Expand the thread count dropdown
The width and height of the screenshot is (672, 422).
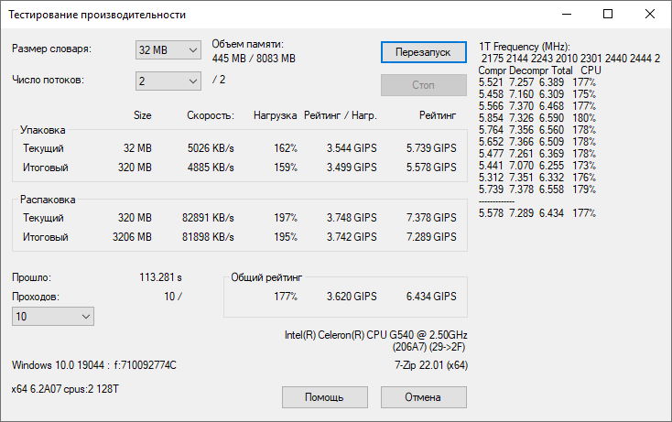pos(168,81)
